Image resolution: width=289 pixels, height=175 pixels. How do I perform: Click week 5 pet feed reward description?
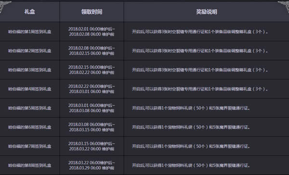point(191,108)
